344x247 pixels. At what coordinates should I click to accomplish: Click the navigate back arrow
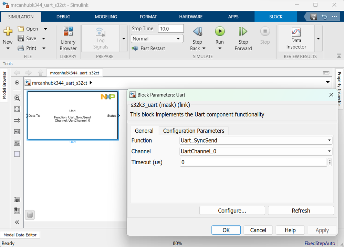click(x=17, y=73)
